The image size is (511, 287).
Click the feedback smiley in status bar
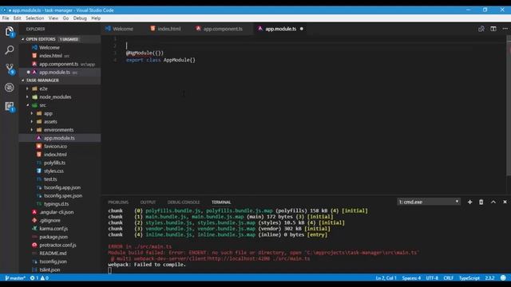[503, 278]
